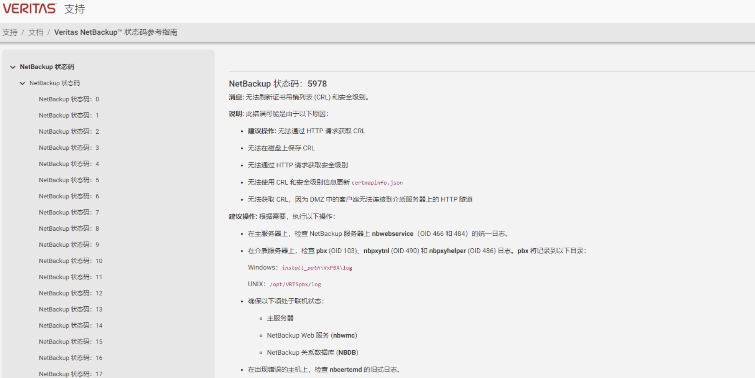Open NetBackup 状态码: 0
Image resolution: width=755 pixels, height=378 pixels.
coord(69,99)
